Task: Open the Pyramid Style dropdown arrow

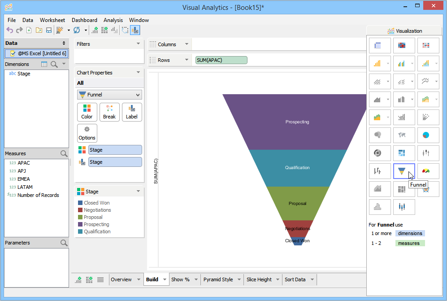Action: pos(239,279)
